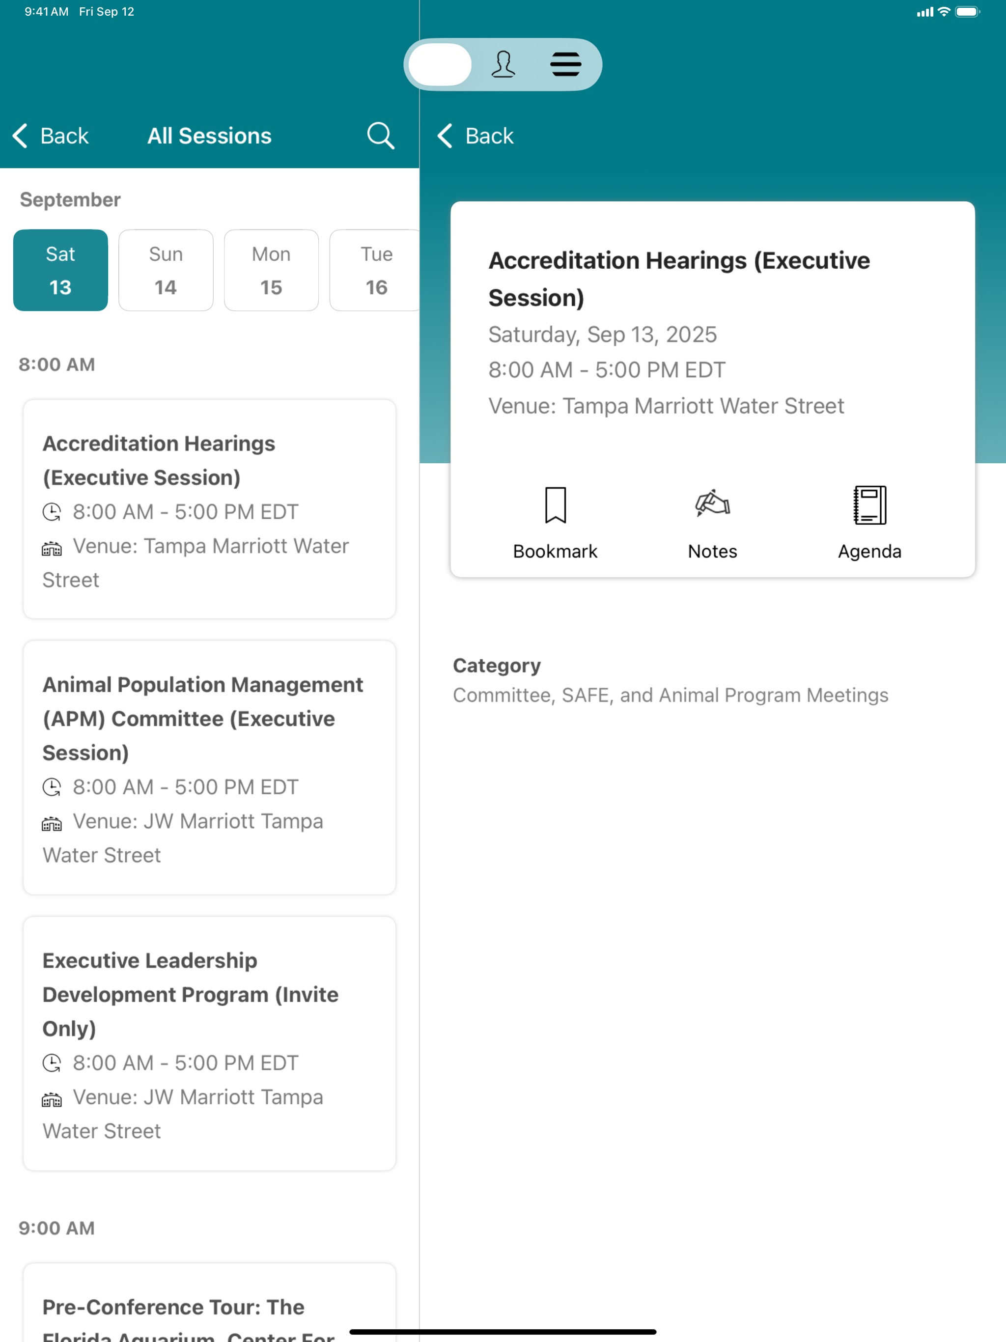1006x1342 pixels.
Task: Click venue icon on APM Committee card
Action: pos(52,824)
